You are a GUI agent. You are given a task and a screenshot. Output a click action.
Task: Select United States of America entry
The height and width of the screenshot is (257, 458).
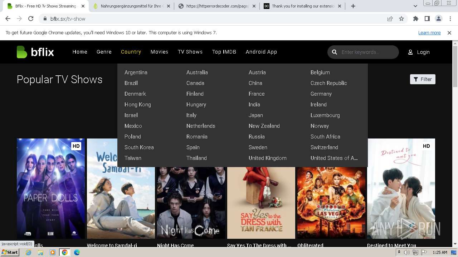[x=334, y=158]
